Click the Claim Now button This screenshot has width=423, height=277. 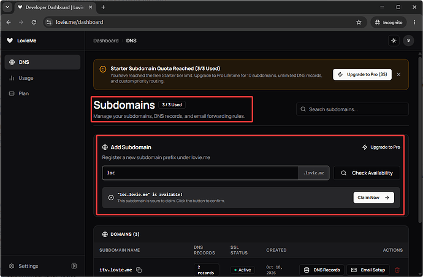[373, 198]
